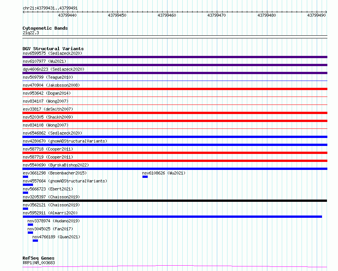Click the nsv6546862 (Sedlazeck2020) label
The width and height of the screenshot is (338, 271).
[52, 133]
